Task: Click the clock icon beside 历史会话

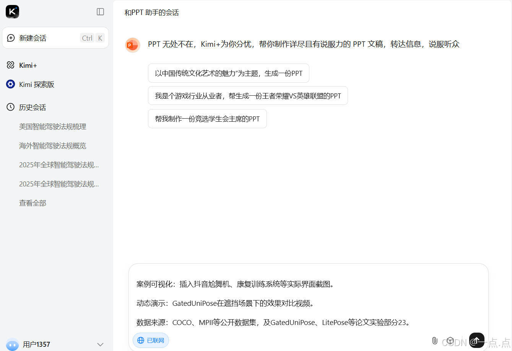Action: point(11,107)
